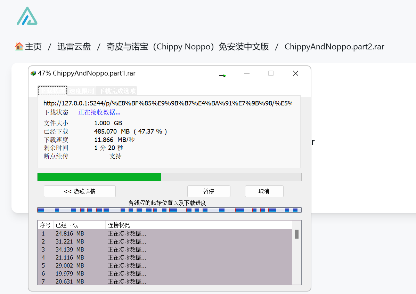Click the 47% ChippyAndNoppo.part1.rar window title
Image resolution: width=416 pixels, height=294 pixels.
(87, 73)
